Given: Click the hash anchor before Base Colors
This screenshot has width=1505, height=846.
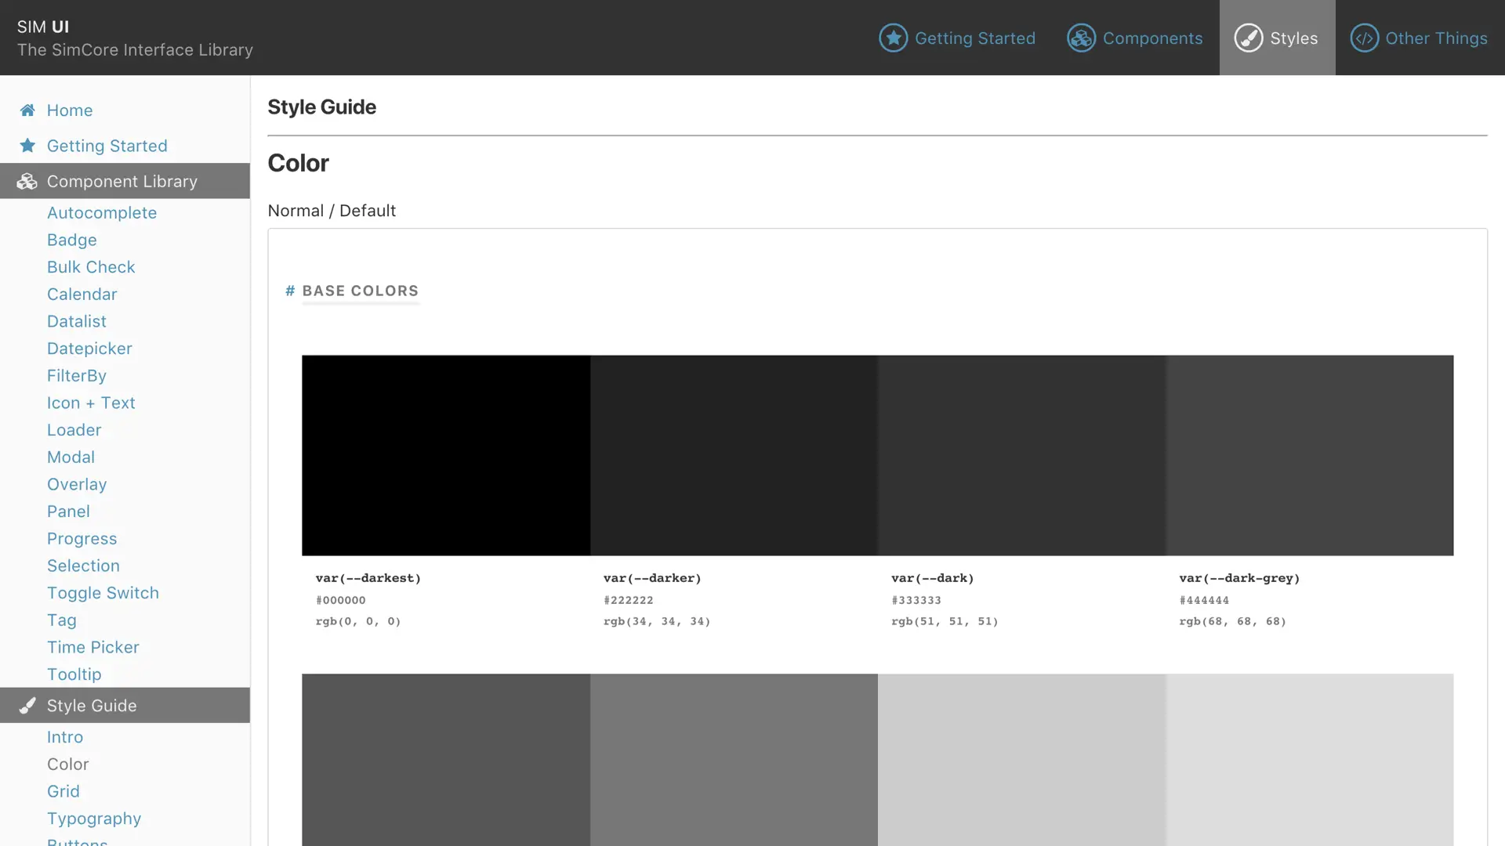Looking at the screenshot, I should (290, 291).
